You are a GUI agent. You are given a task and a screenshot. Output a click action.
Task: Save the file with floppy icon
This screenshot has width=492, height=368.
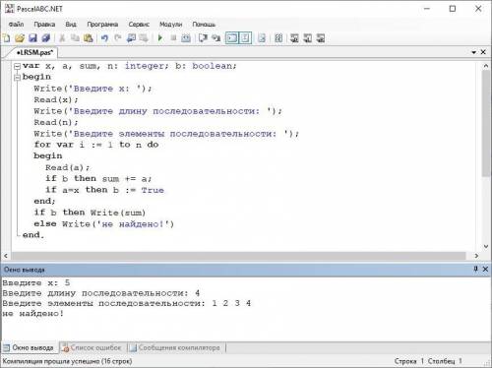pyautogui.click(x=32, y=38)
